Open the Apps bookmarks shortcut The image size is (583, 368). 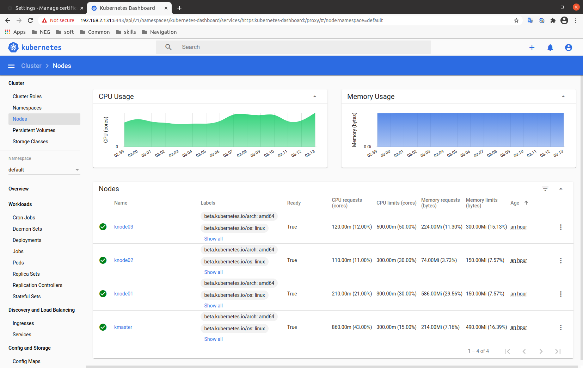[x=15, y=32]
